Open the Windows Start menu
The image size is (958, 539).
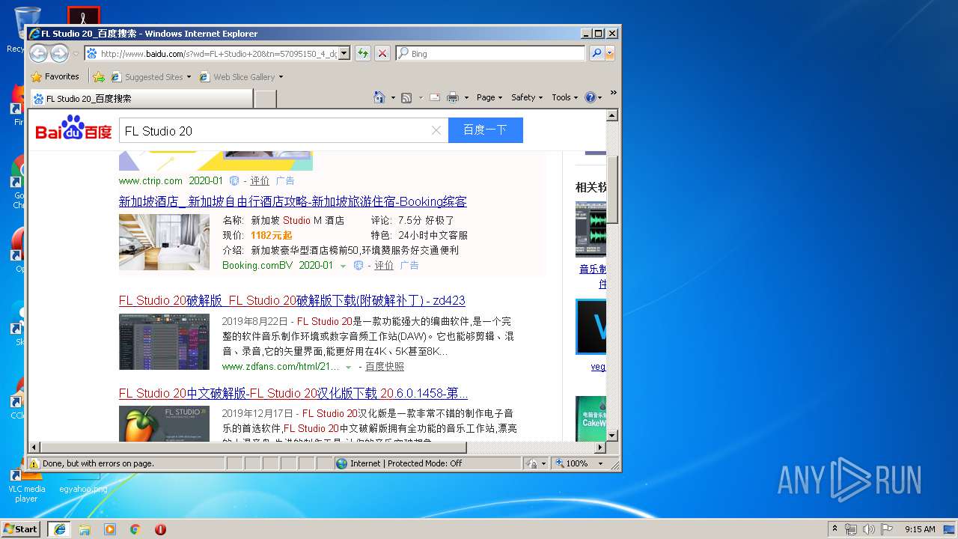point(20,529)
